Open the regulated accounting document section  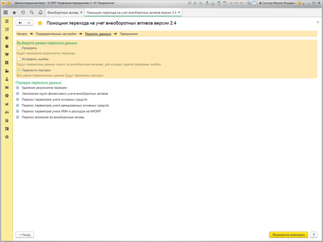(x=7, y=120)
